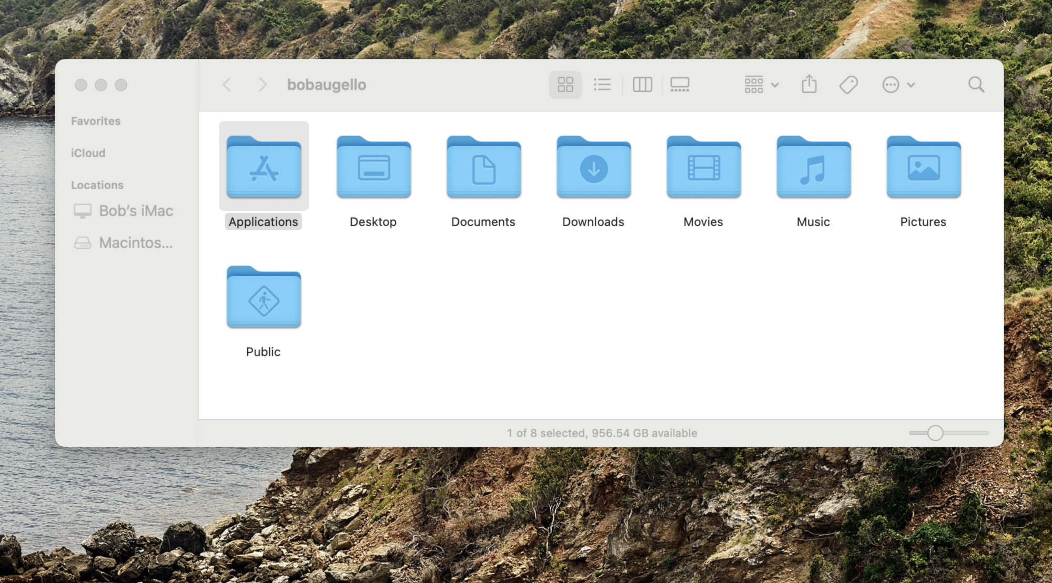This screenshot has width=1052, height=583.
Task: Select Bob's iMac in sidebar
Action: click(136, 211)
